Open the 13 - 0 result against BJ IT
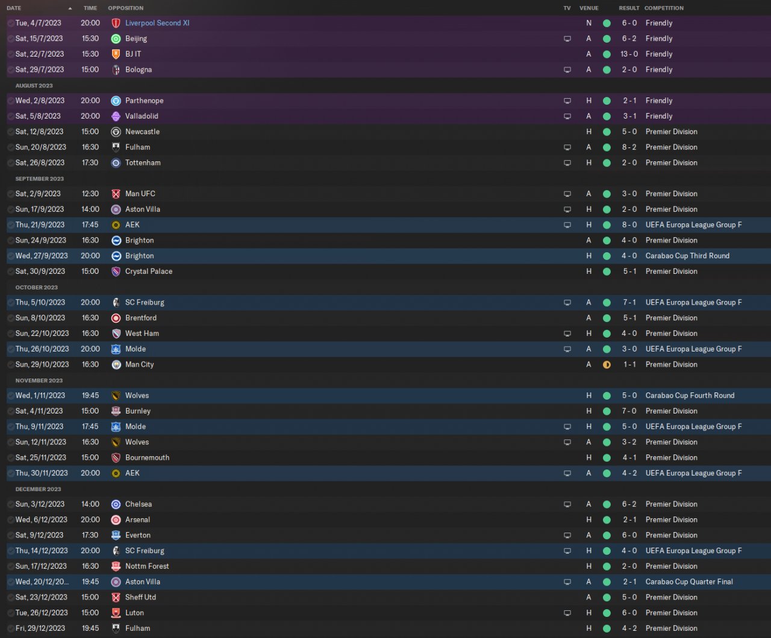The image size is (771, 638). tap(629, 54)
